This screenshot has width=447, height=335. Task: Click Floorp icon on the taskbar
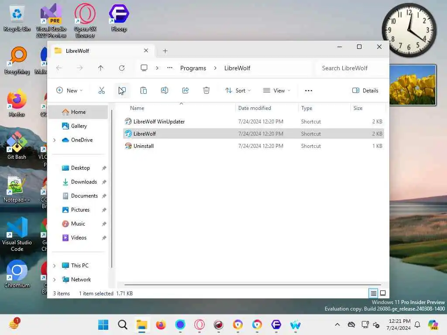[276, 325]
